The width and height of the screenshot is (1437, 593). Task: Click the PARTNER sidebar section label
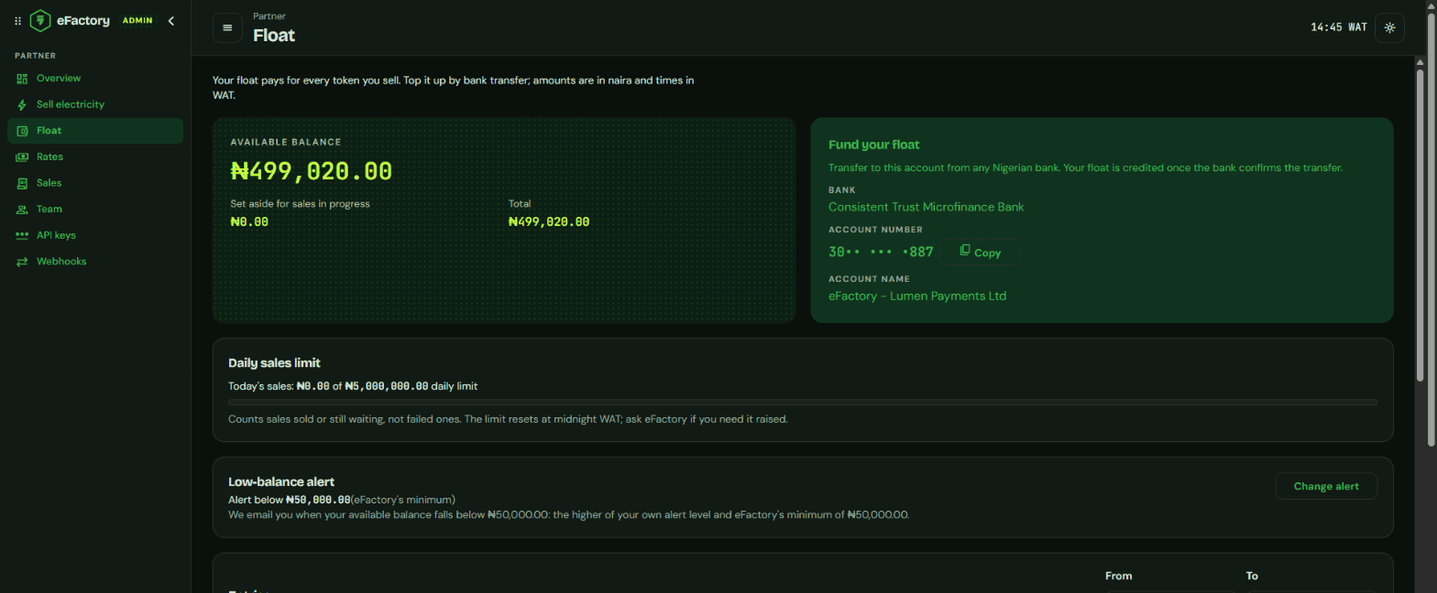click(x=35, y=56)
